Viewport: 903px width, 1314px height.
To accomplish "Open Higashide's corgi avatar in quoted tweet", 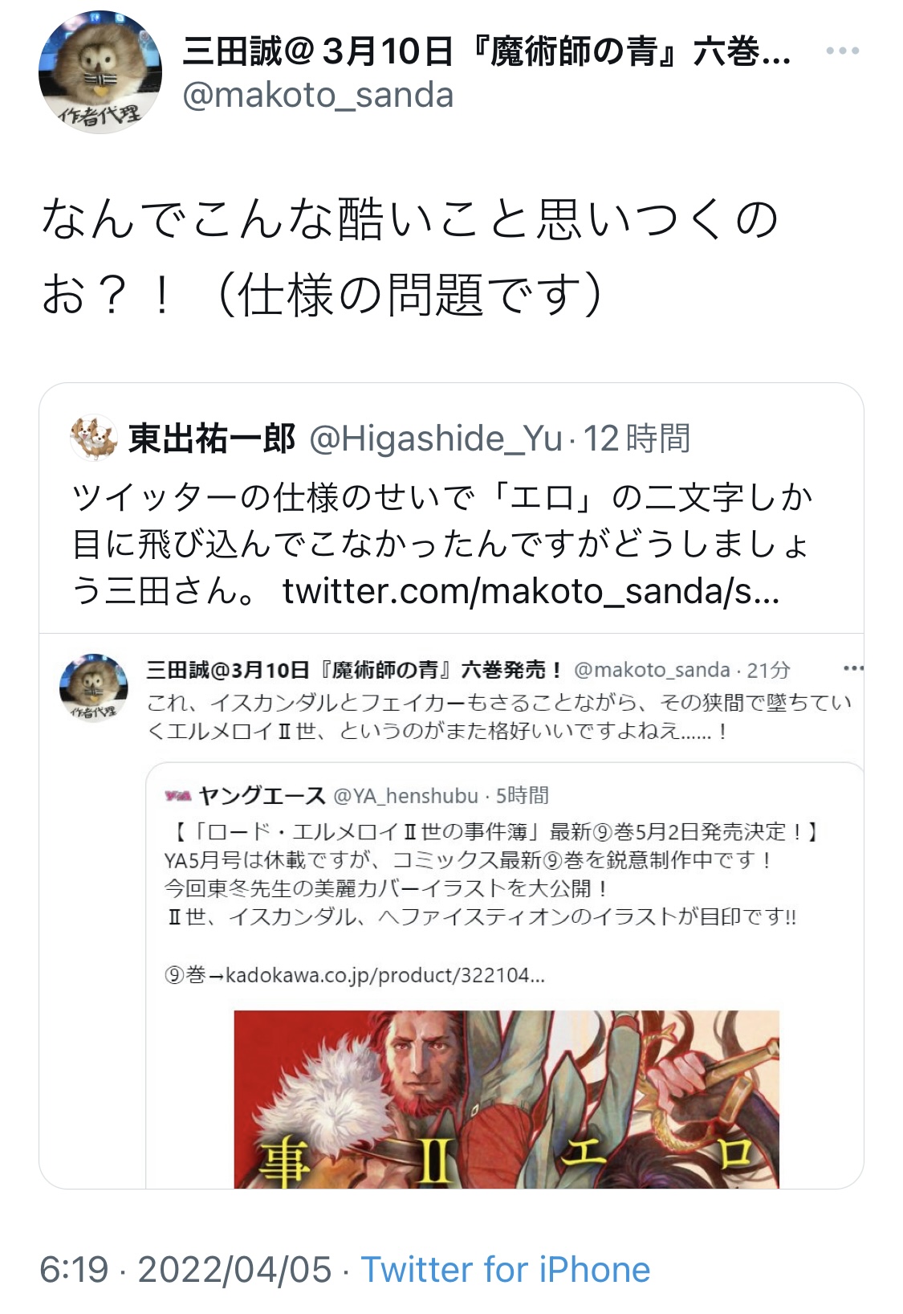I will (x=94, y=438).
